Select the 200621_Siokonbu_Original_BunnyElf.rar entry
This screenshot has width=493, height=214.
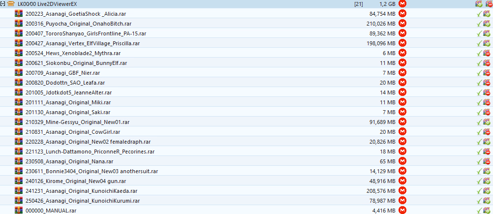click(x=76, y=63)
